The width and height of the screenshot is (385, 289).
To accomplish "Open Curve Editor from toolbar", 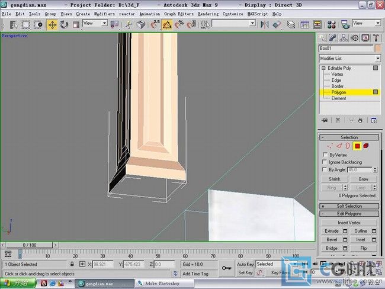I will 304,24.
